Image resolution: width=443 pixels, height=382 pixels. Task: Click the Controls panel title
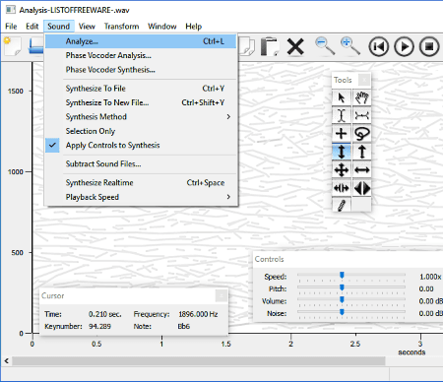tap(269, 259)
